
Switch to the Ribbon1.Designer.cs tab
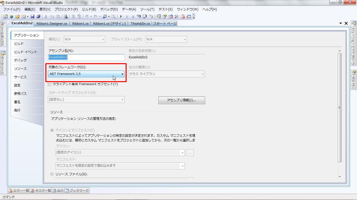pyautogui.click(x=52, y=23)
